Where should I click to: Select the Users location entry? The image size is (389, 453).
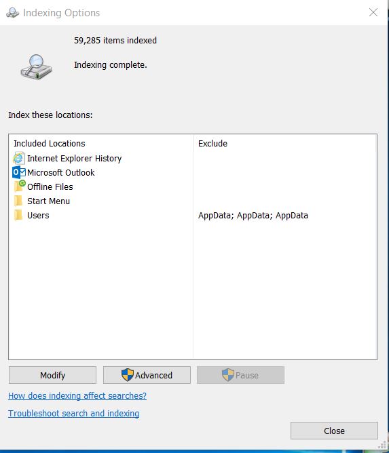pyautogui.click(x=38, y=215)
